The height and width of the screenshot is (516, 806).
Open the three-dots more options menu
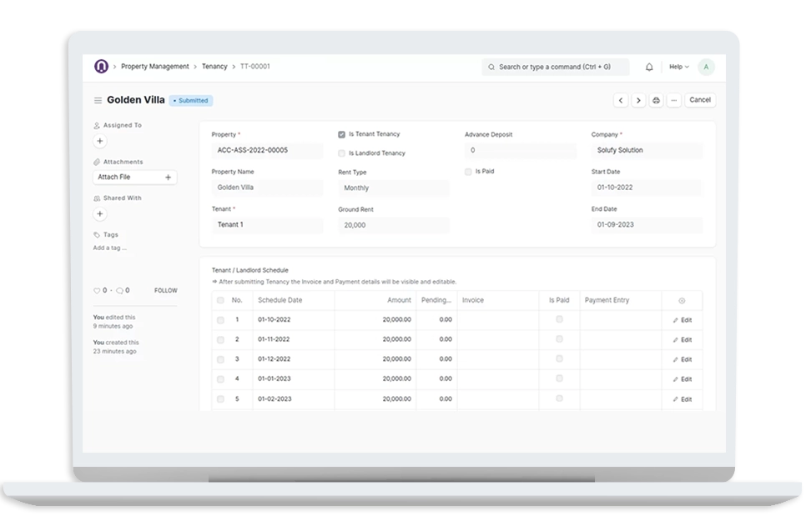point(673,100)
